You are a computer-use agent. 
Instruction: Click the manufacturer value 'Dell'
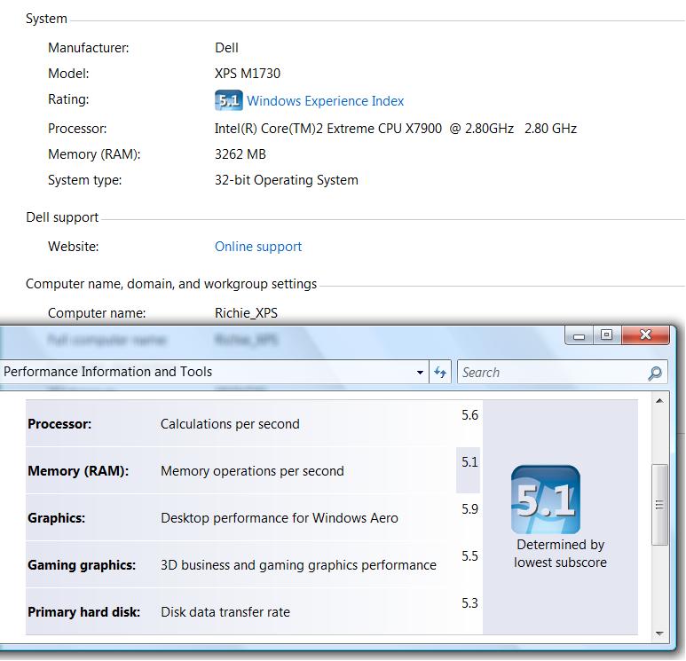(226, 48)
